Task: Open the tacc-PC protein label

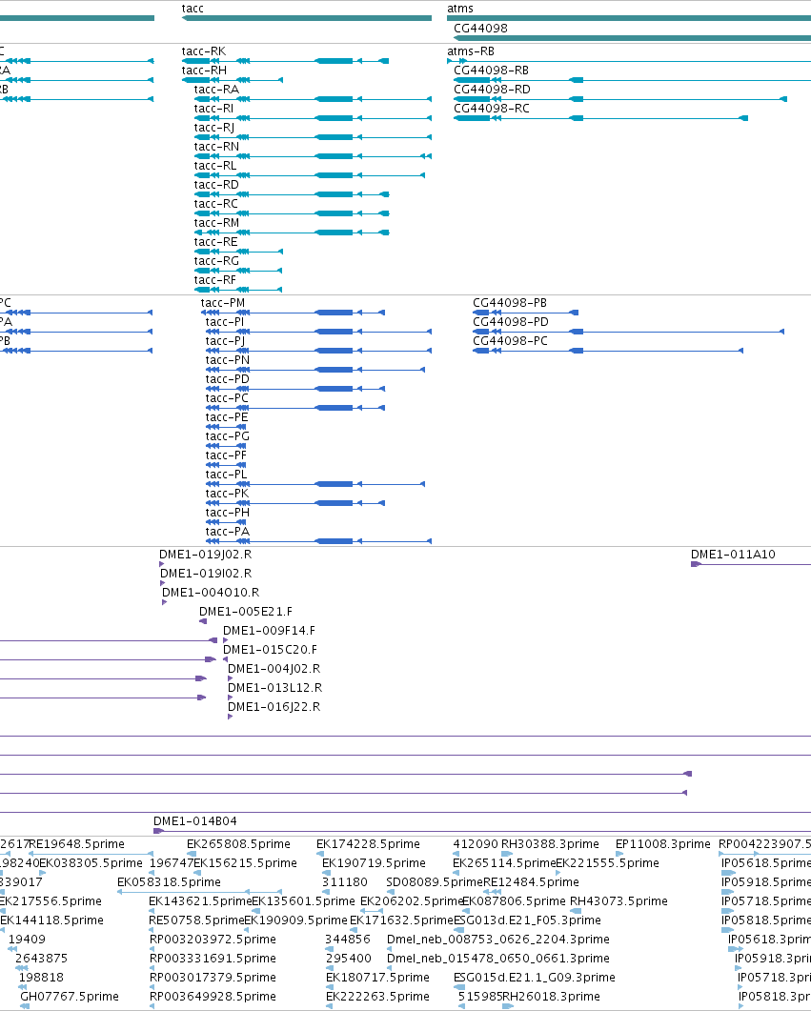Action: (227, 397)
